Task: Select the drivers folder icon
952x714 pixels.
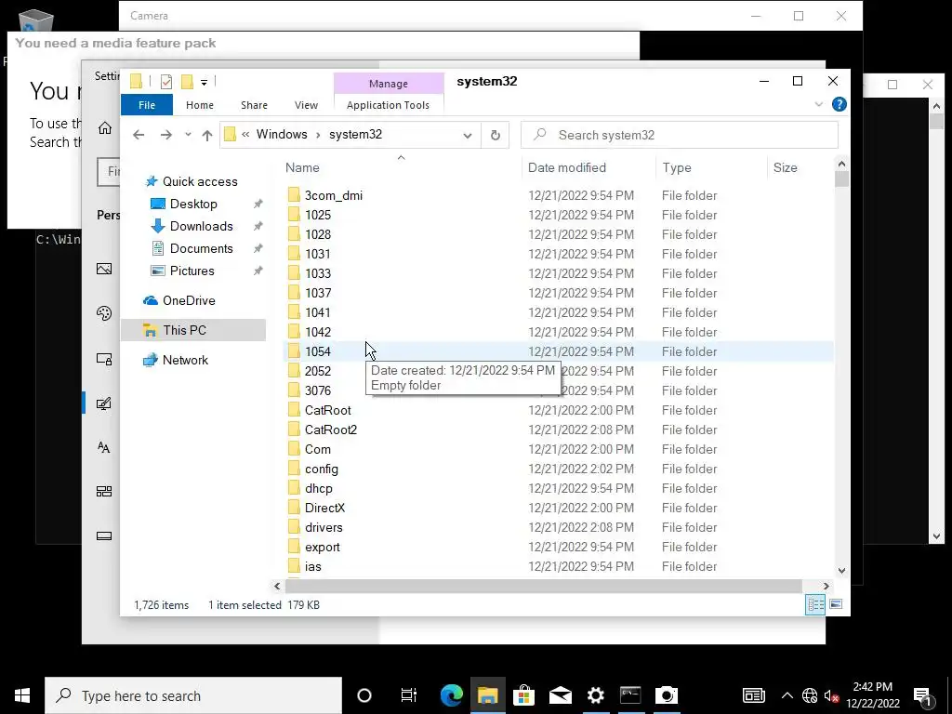Action: [x=294, y=527]
